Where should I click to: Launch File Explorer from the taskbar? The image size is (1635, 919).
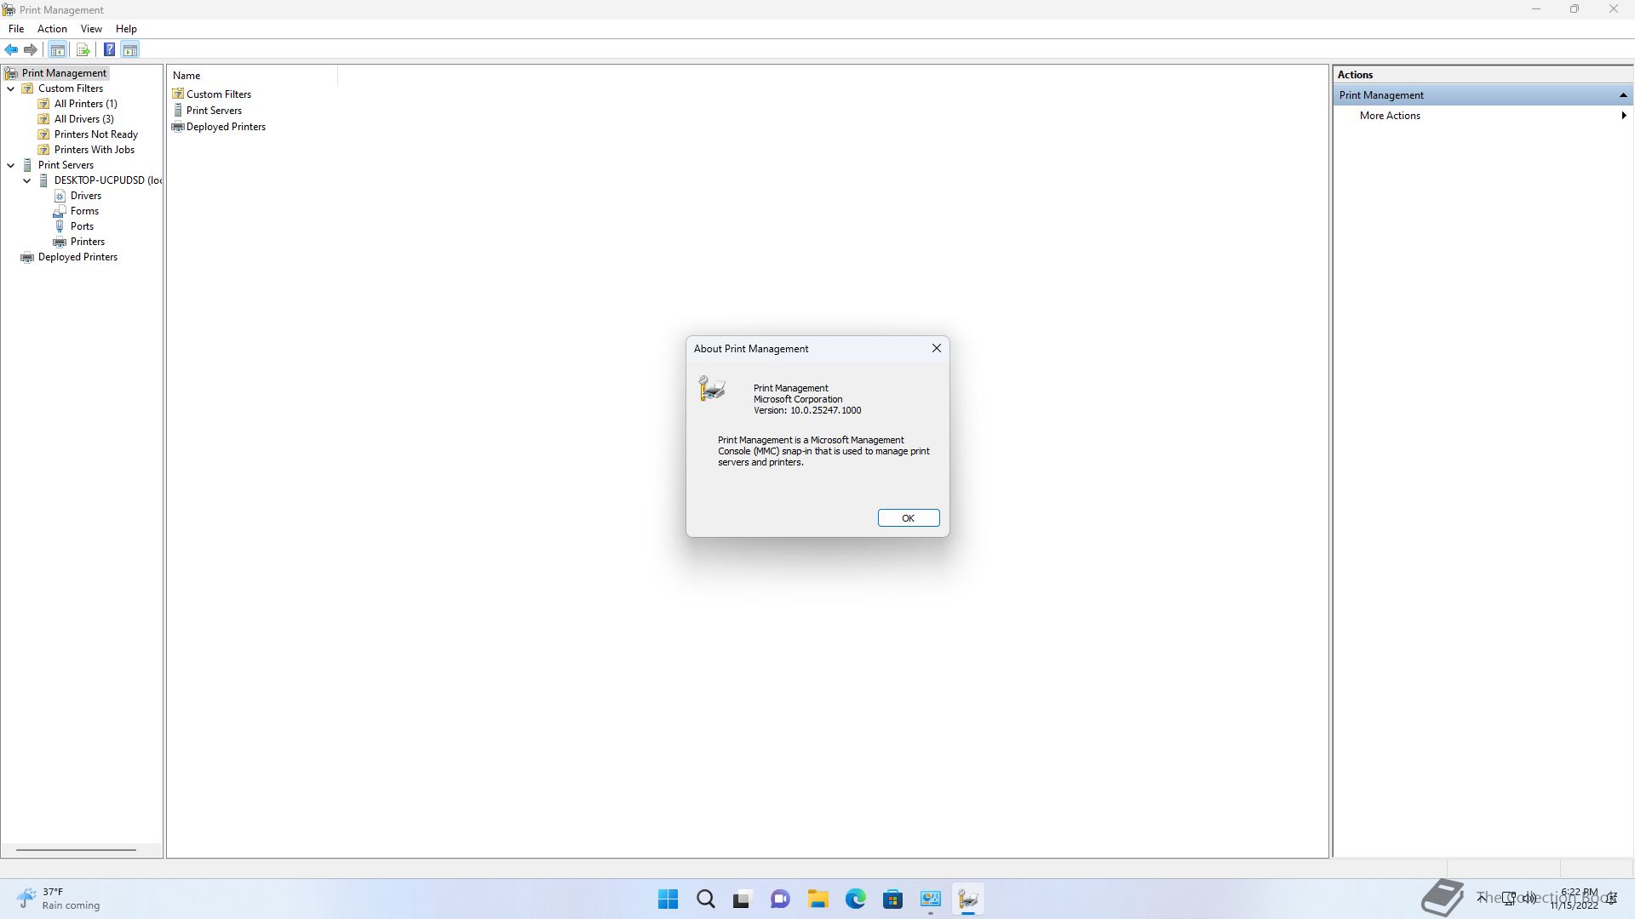tap(818, 899)
